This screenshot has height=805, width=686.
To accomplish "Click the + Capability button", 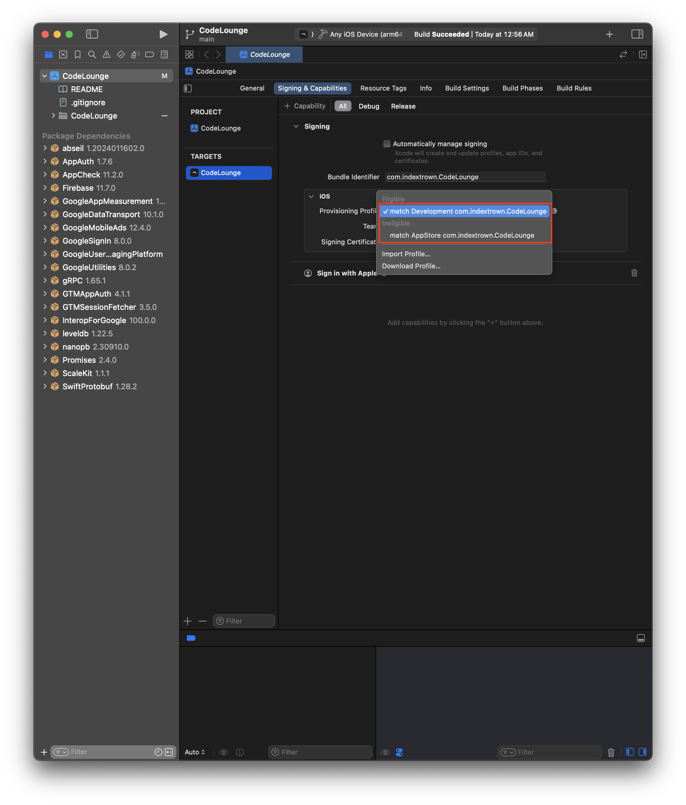I will tap(305, 106).
